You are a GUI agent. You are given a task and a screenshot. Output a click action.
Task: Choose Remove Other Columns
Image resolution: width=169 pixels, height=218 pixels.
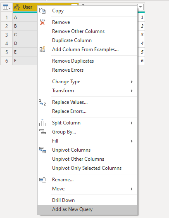tap(87, 31)
